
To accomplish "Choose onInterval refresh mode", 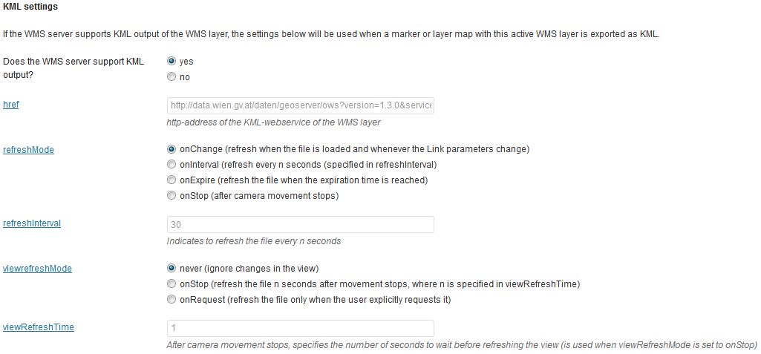I will pyautogui.click(x=171, y=165).
